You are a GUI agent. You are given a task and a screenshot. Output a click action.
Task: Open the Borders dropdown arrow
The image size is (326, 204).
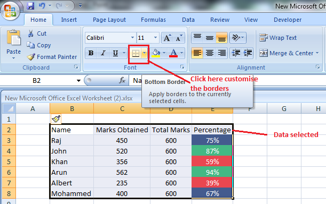(x=144, y=53)
